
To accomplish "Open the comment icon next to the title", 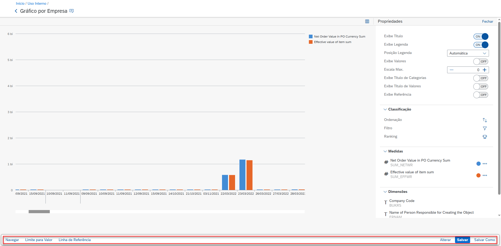I will pyautogui.click(x=71, y=11).
